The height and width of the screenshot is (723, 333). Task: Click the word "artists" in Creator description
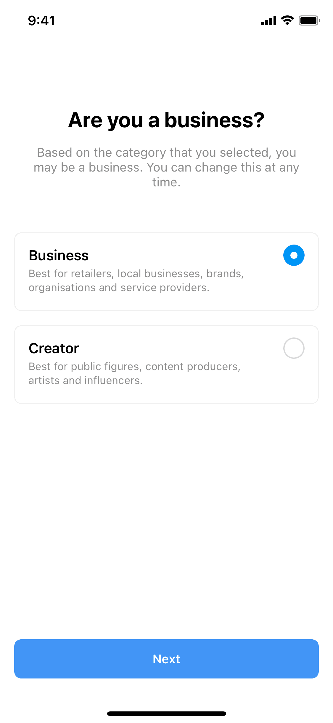pos(44,380)
